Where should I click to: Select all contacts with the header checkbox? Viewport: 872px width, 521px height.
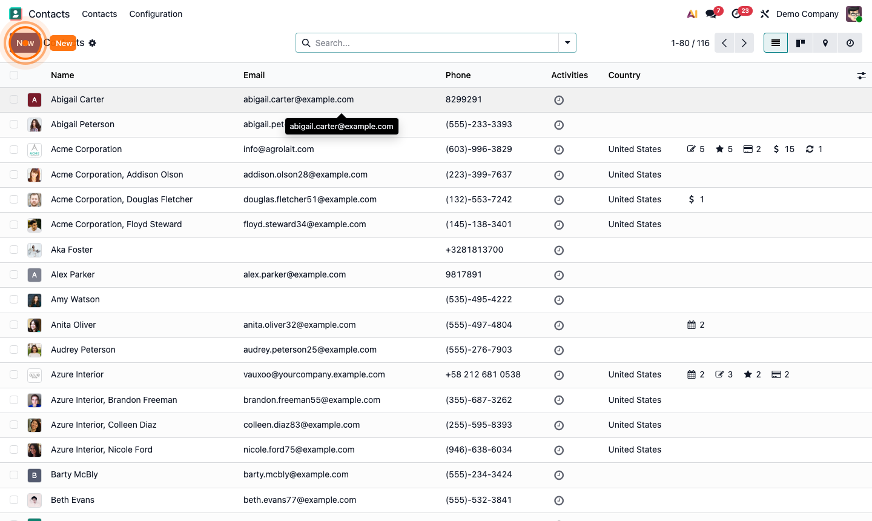pos(13,75)
